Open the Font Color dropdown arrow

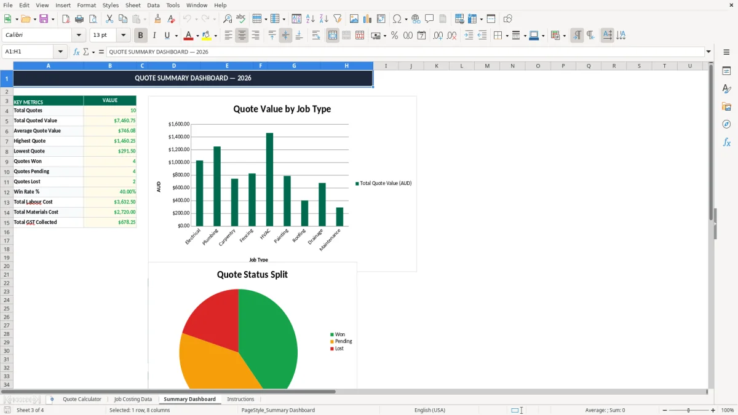(x=197, y=36)
